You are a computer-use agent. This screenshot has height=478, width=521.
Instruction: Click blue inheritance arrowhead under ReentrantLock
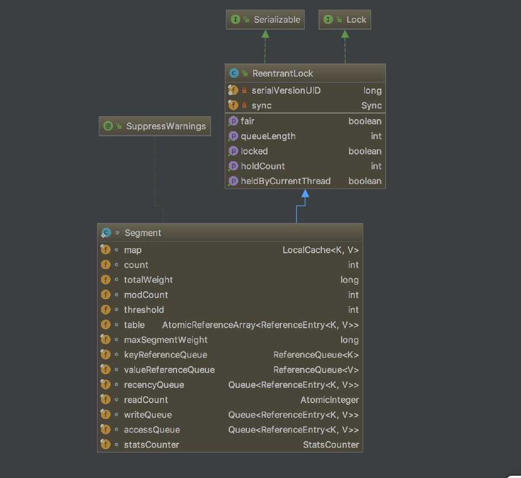305,194
